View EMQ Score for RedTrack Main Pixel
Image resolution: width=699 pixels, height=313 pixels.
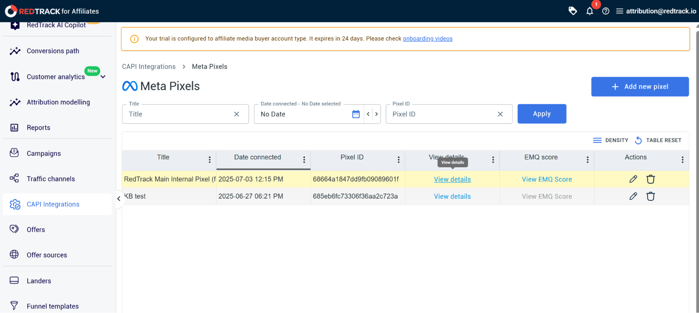[x=547, y=179]
